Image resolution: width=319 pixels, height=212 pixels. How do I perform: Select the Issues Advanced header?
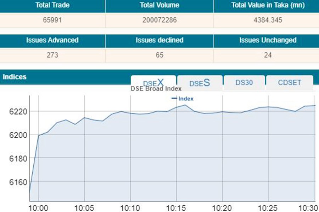click(52, 40)
